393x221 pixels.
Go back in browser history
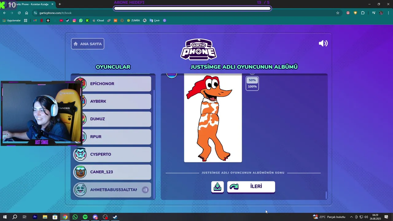(x=4, y=13)
